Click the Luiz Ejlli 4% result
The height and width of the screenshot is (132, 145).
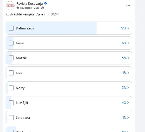tap(124, 103)
